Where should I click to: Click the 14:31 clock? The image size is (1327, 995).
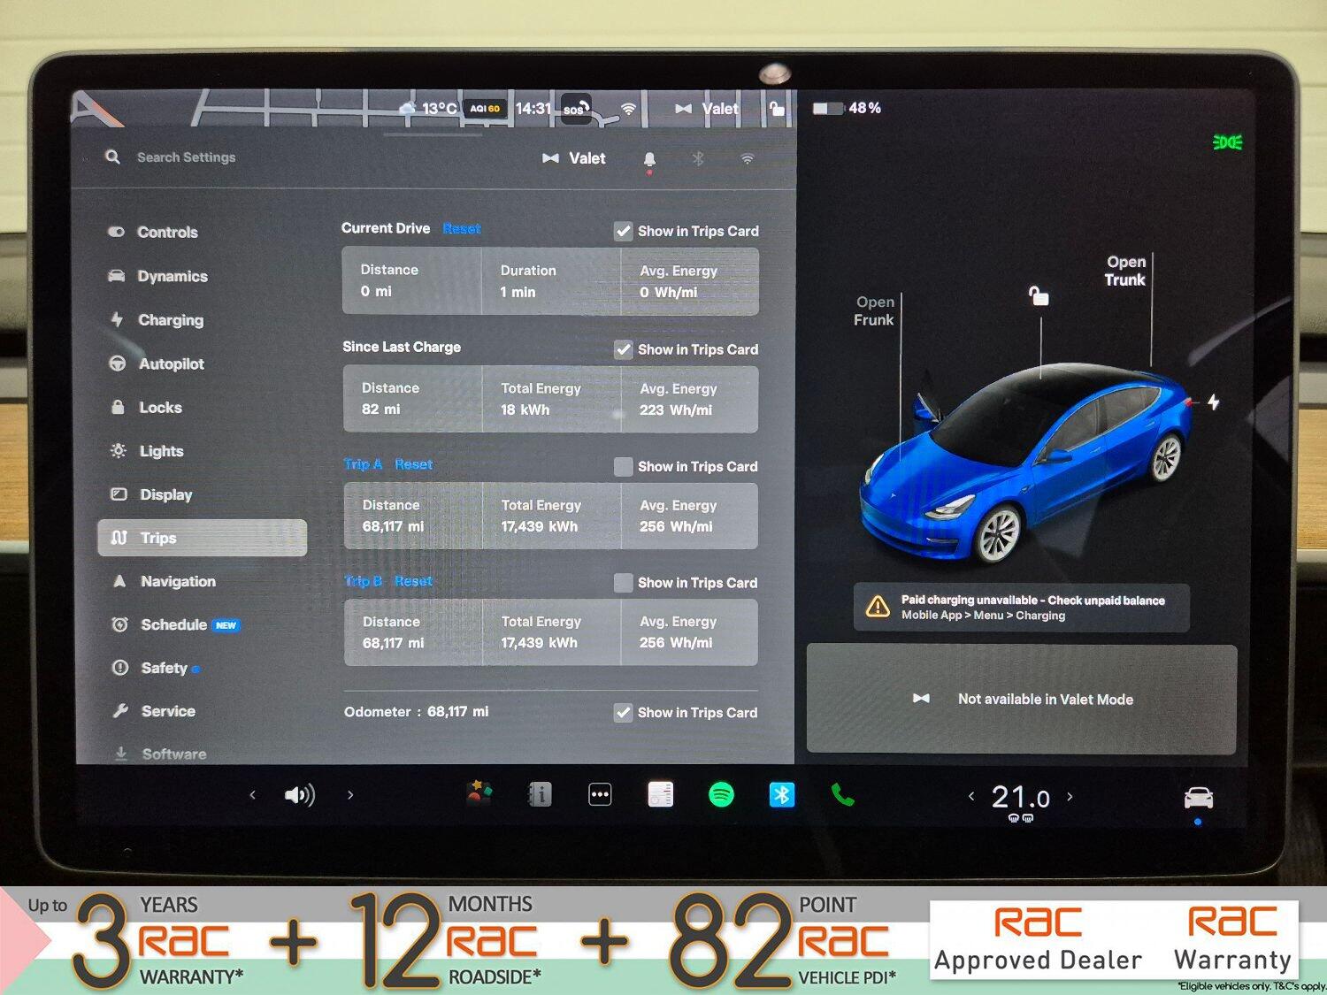(x=533, y=108)
